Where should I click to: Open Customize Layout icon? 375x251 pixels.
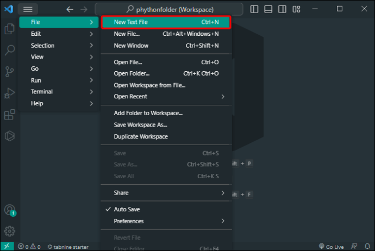coord(296,9)
